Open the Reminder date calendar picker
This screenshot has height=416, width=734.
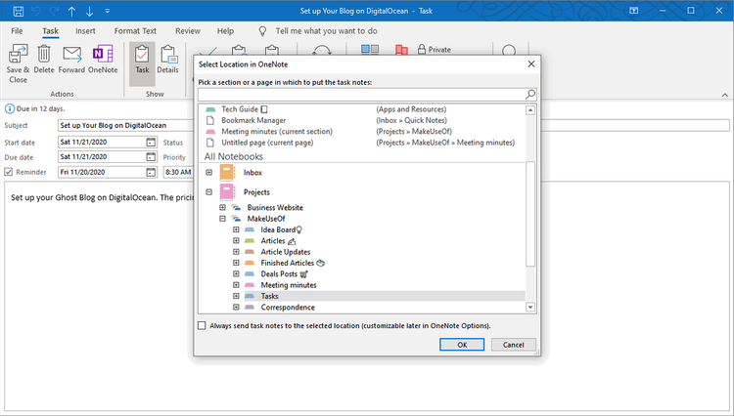tap(151, 172)
